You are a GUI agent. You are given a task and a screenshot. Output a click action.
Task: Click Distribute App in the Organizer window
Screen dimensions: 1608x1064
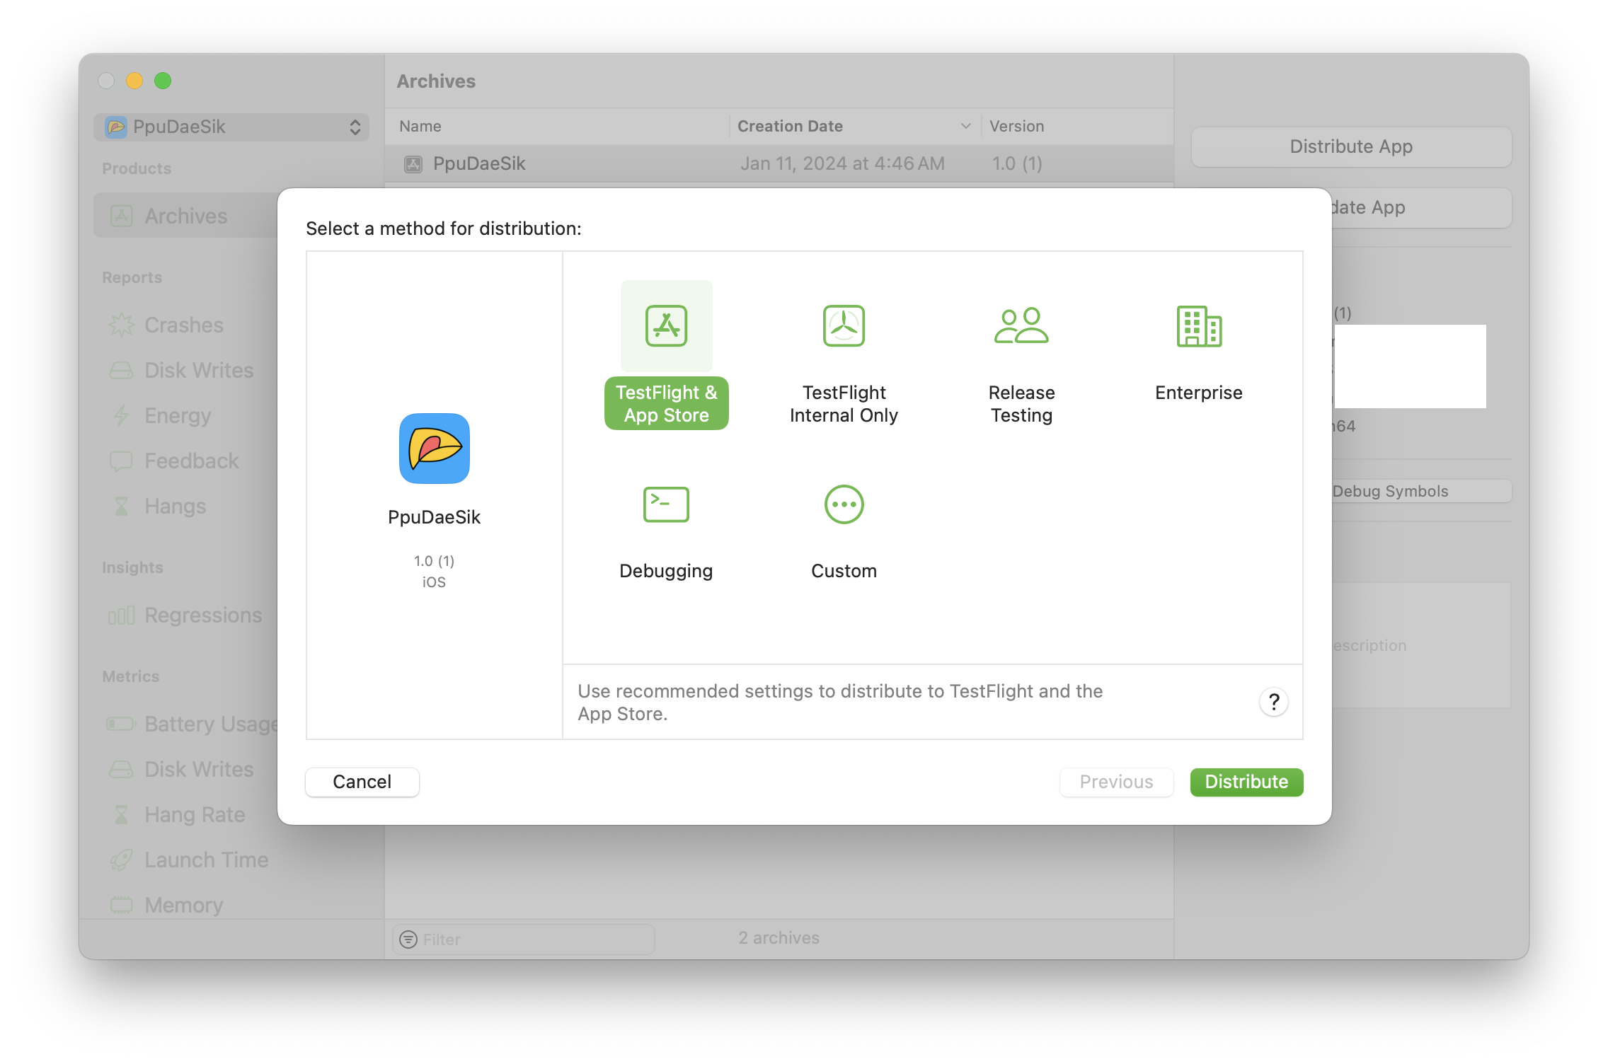pos(1351,146)
